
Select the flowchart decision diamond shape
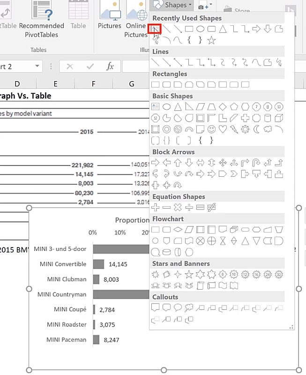coord(178,230)
